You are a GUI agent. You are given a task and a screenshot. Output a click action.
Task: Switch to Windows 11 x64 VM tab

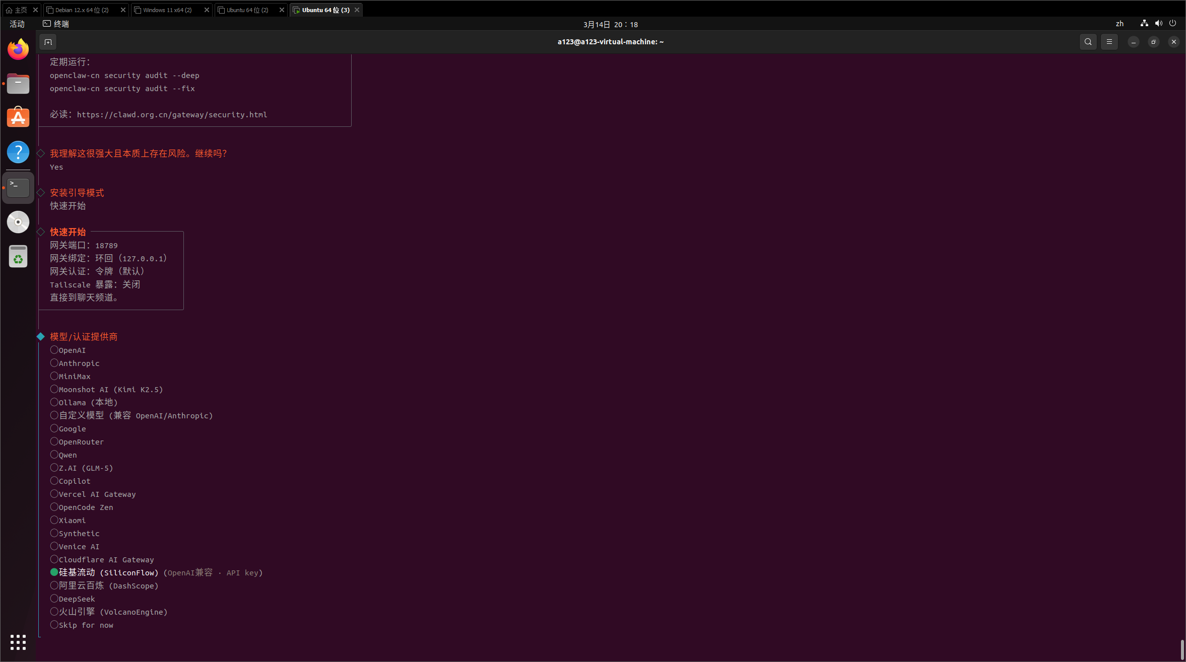[x=167, y=10]
